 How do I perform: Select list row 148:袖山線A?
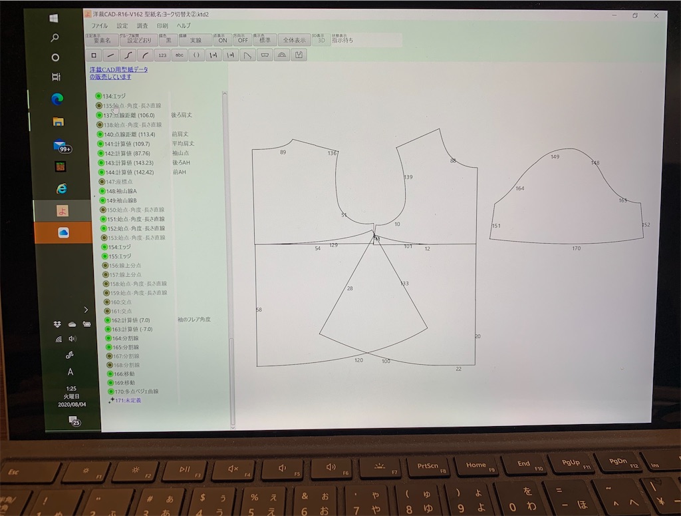pos(118,191)
